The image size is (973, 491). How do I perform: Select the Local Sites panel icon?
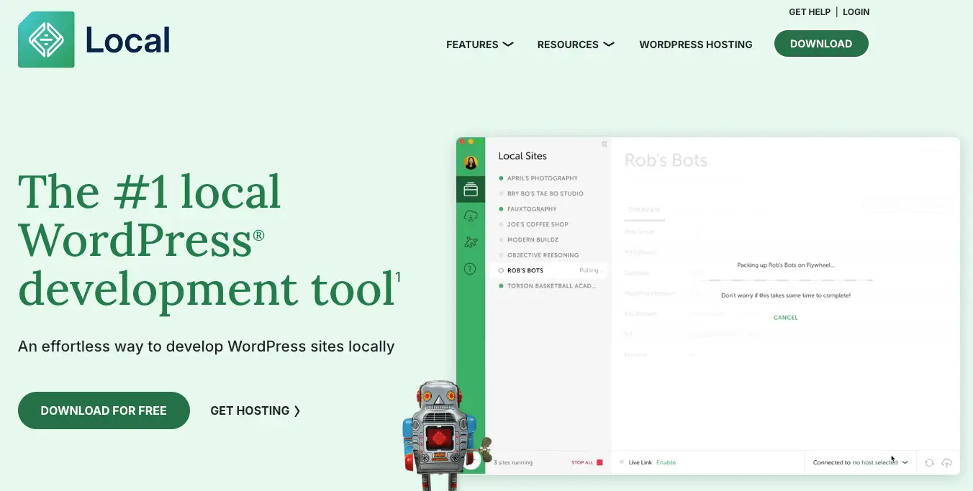[x=471, y=189]
